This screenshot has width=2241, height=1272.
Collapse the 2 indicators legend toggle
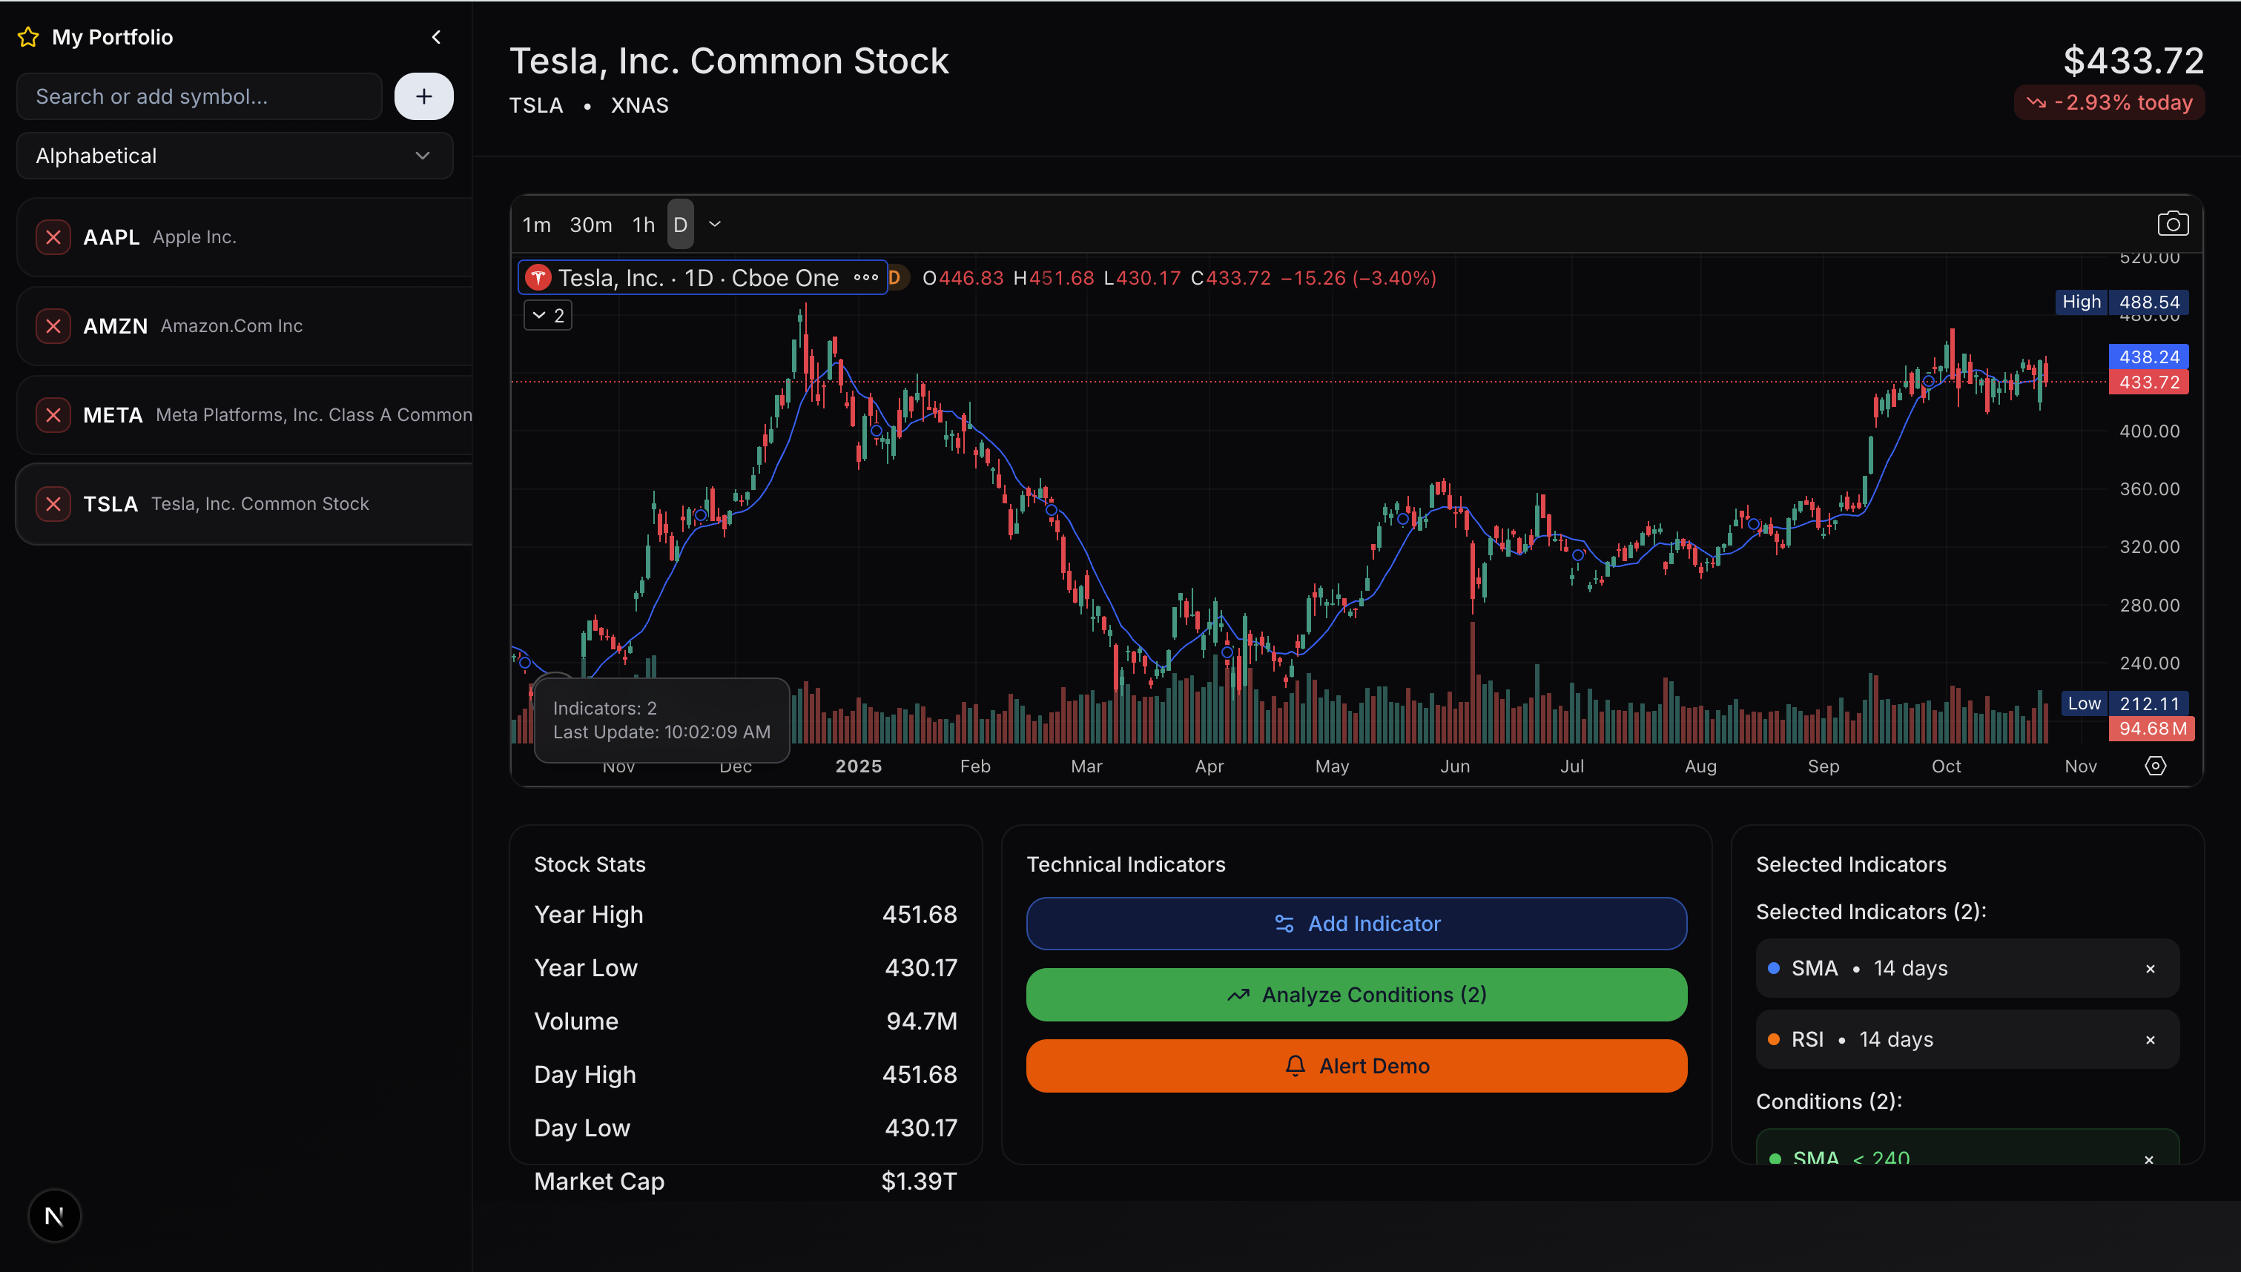548,315
